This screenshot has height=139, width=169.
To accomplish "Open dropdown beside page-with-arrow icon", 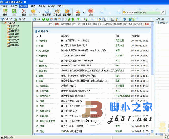I will click(x=89, y=19).
